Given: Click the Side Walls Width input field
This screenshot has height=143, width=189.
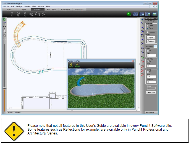Looking at the screenshot, I should pos(151,66).
